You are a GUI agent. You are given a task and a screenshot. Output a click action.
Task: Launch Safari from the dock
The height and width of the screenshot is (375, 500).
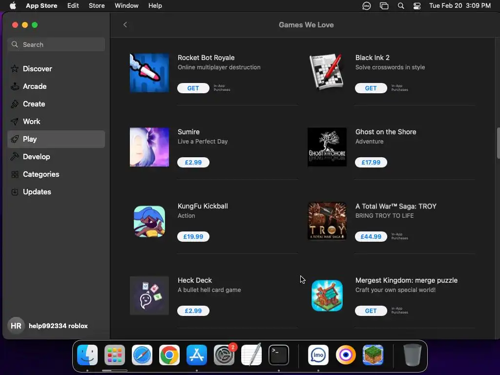tap(142, 355)
